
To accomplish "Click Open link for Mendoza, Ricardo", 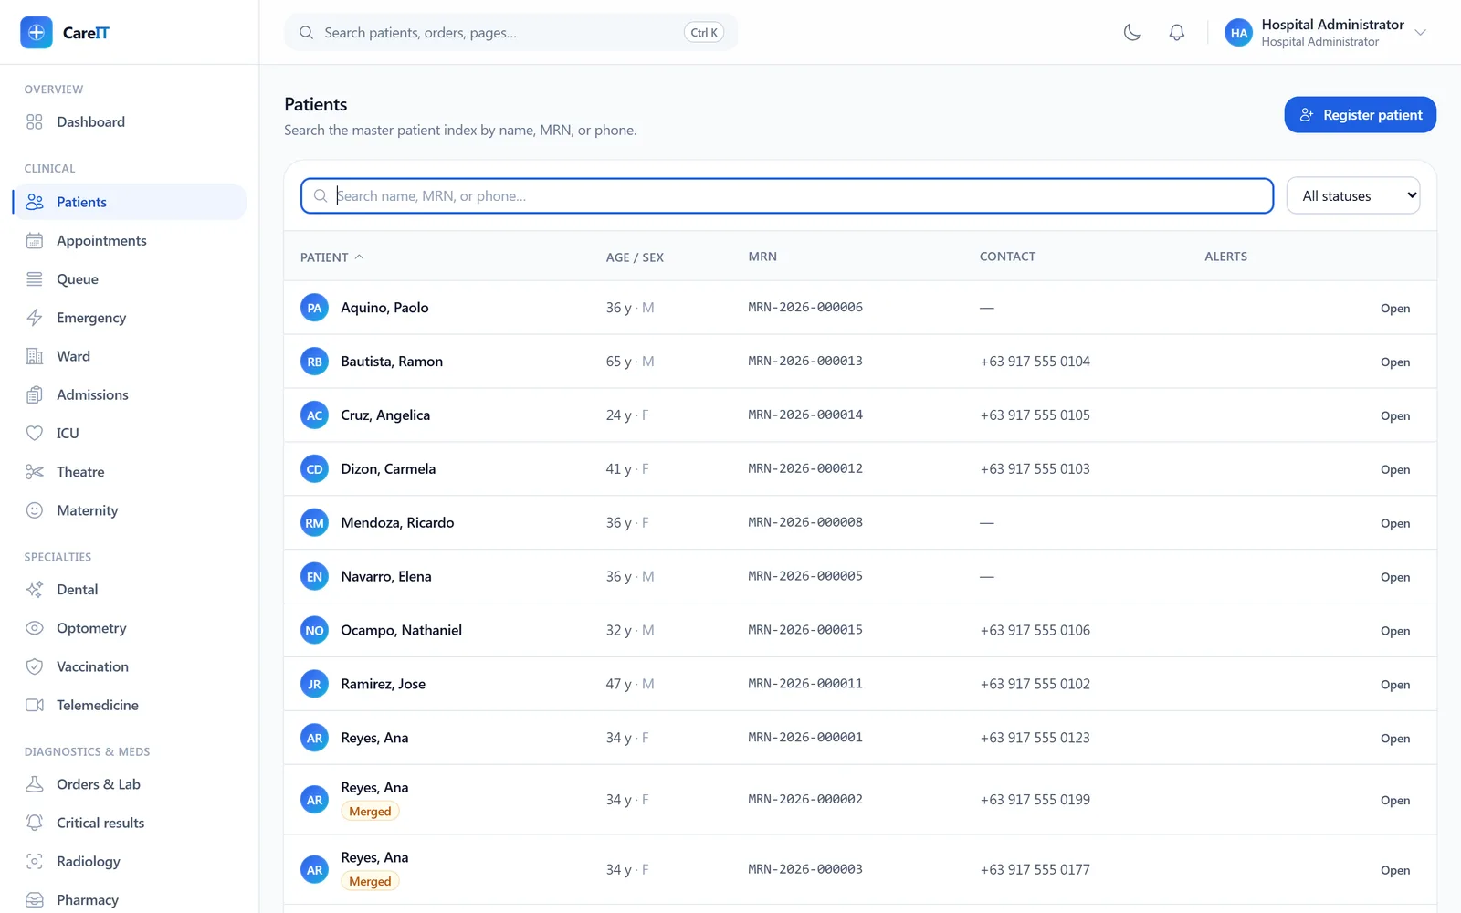I will coord(1395,524).
